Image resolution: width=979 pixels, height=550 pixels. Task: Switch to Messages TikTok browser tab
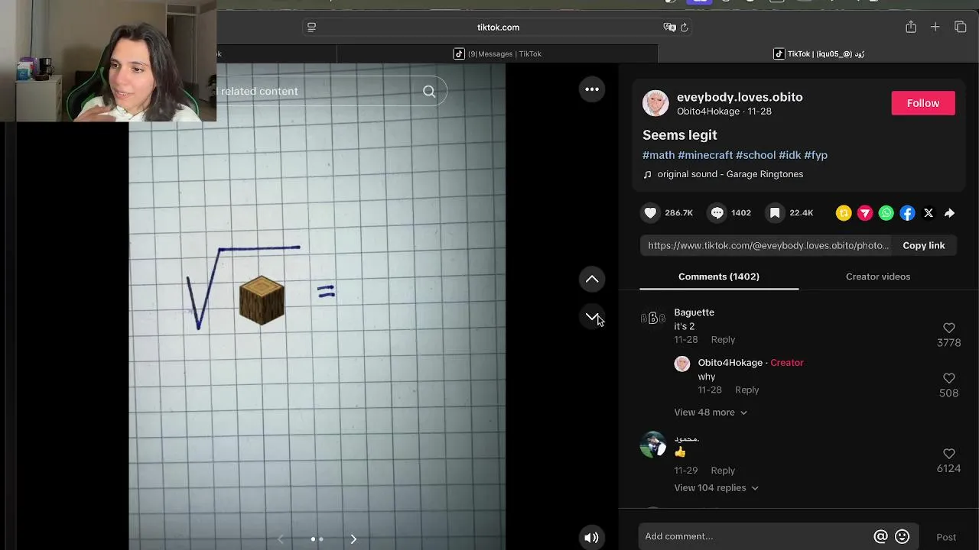click(x=497, y=54)
